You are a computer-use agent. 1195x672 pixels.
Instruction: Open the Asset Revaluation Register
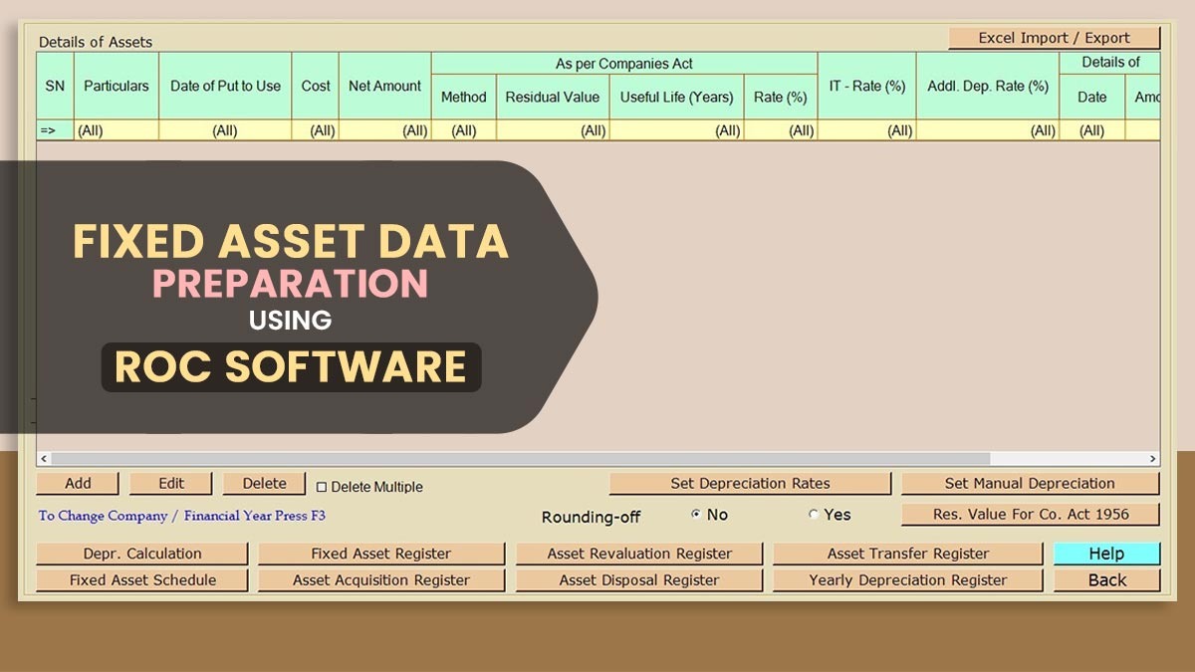point(638,554)
